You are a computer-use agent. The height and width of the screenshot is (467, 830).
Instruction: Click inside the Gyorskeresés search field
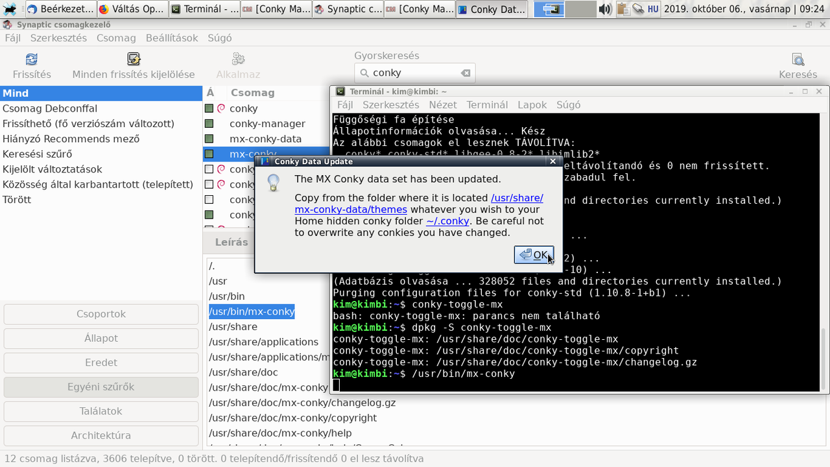coord(414,73)
